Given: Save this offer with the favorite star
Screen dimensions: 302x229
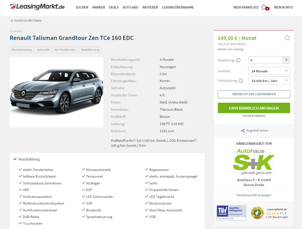Looking at the screenshot, I should [287, 37].
